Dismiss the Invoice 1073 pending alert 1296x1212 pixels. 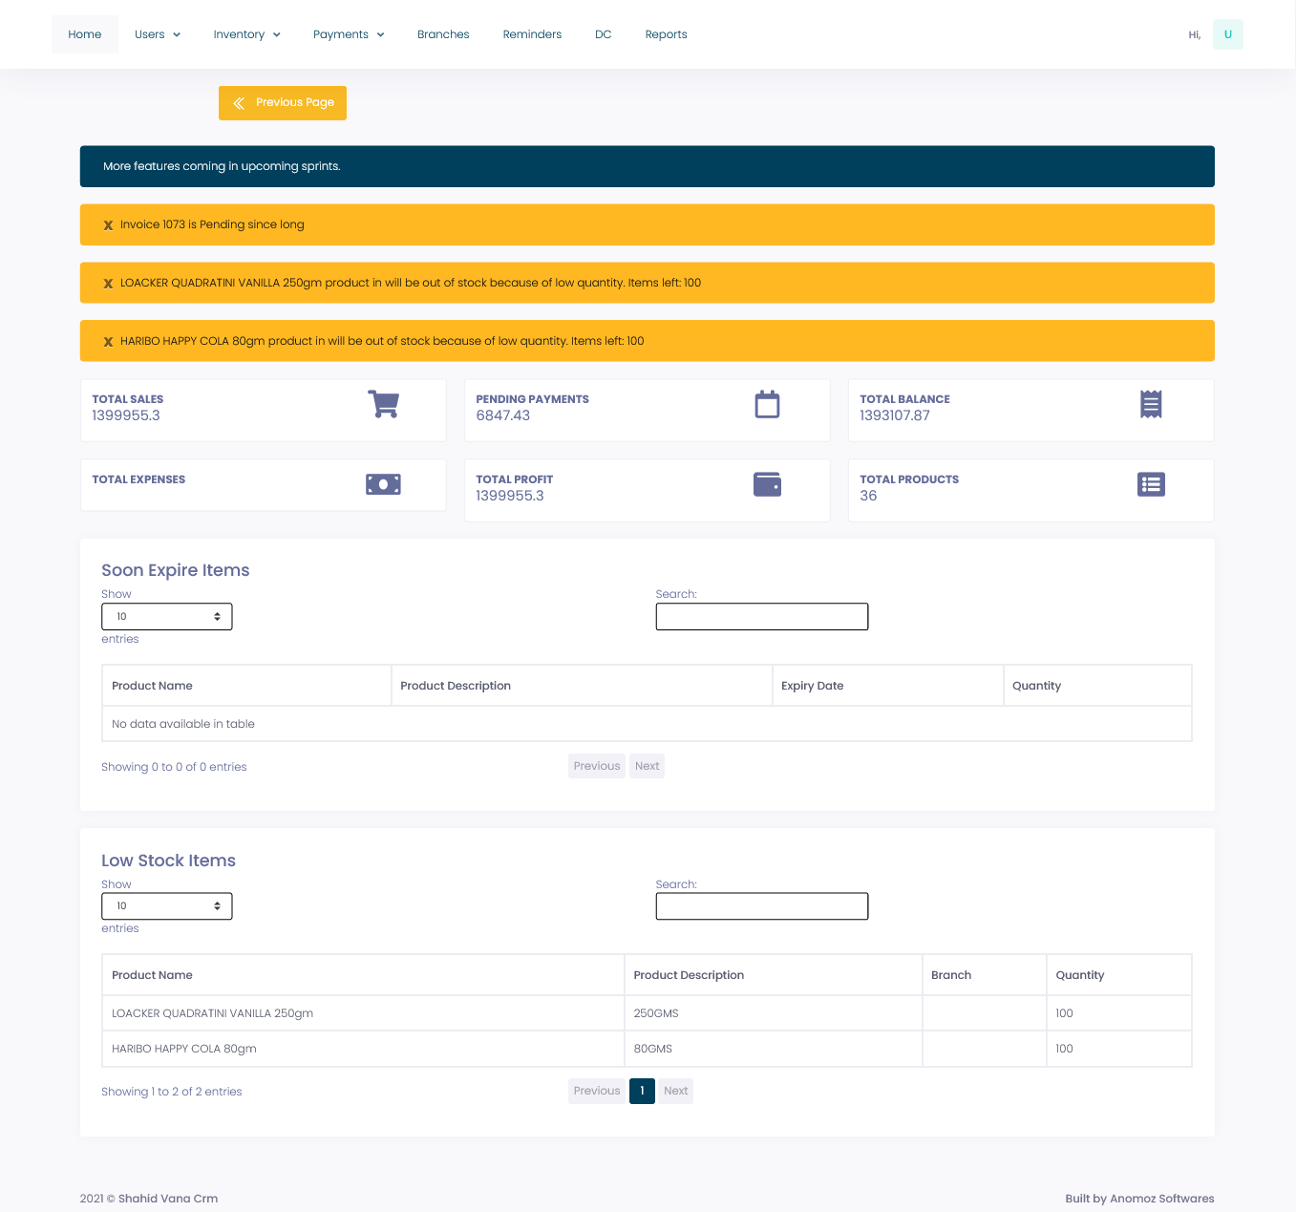(107, 224)
